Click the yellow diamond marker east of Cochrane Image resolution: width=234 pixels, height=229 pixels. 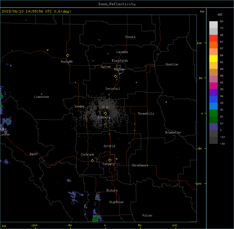pos(92,160)
